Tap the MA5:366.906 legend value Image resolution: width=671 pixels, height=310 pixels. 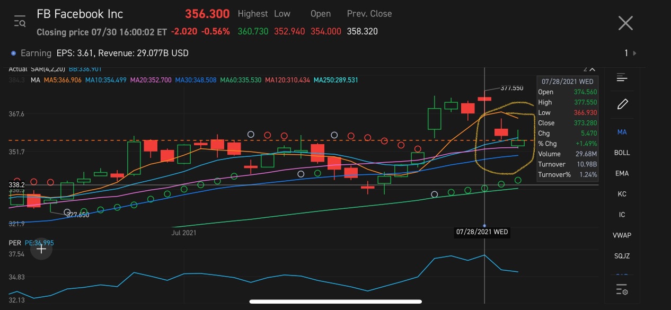63,80
